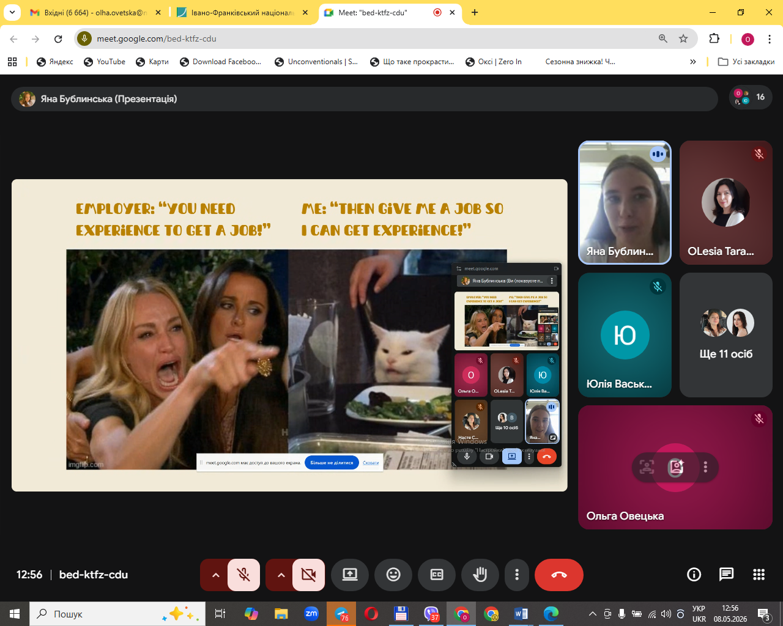Image resolution: width=783 pixels, height=626 pixels.
Task: Click the microphone permission icon in address bar
Action: (x=84, y=39)
